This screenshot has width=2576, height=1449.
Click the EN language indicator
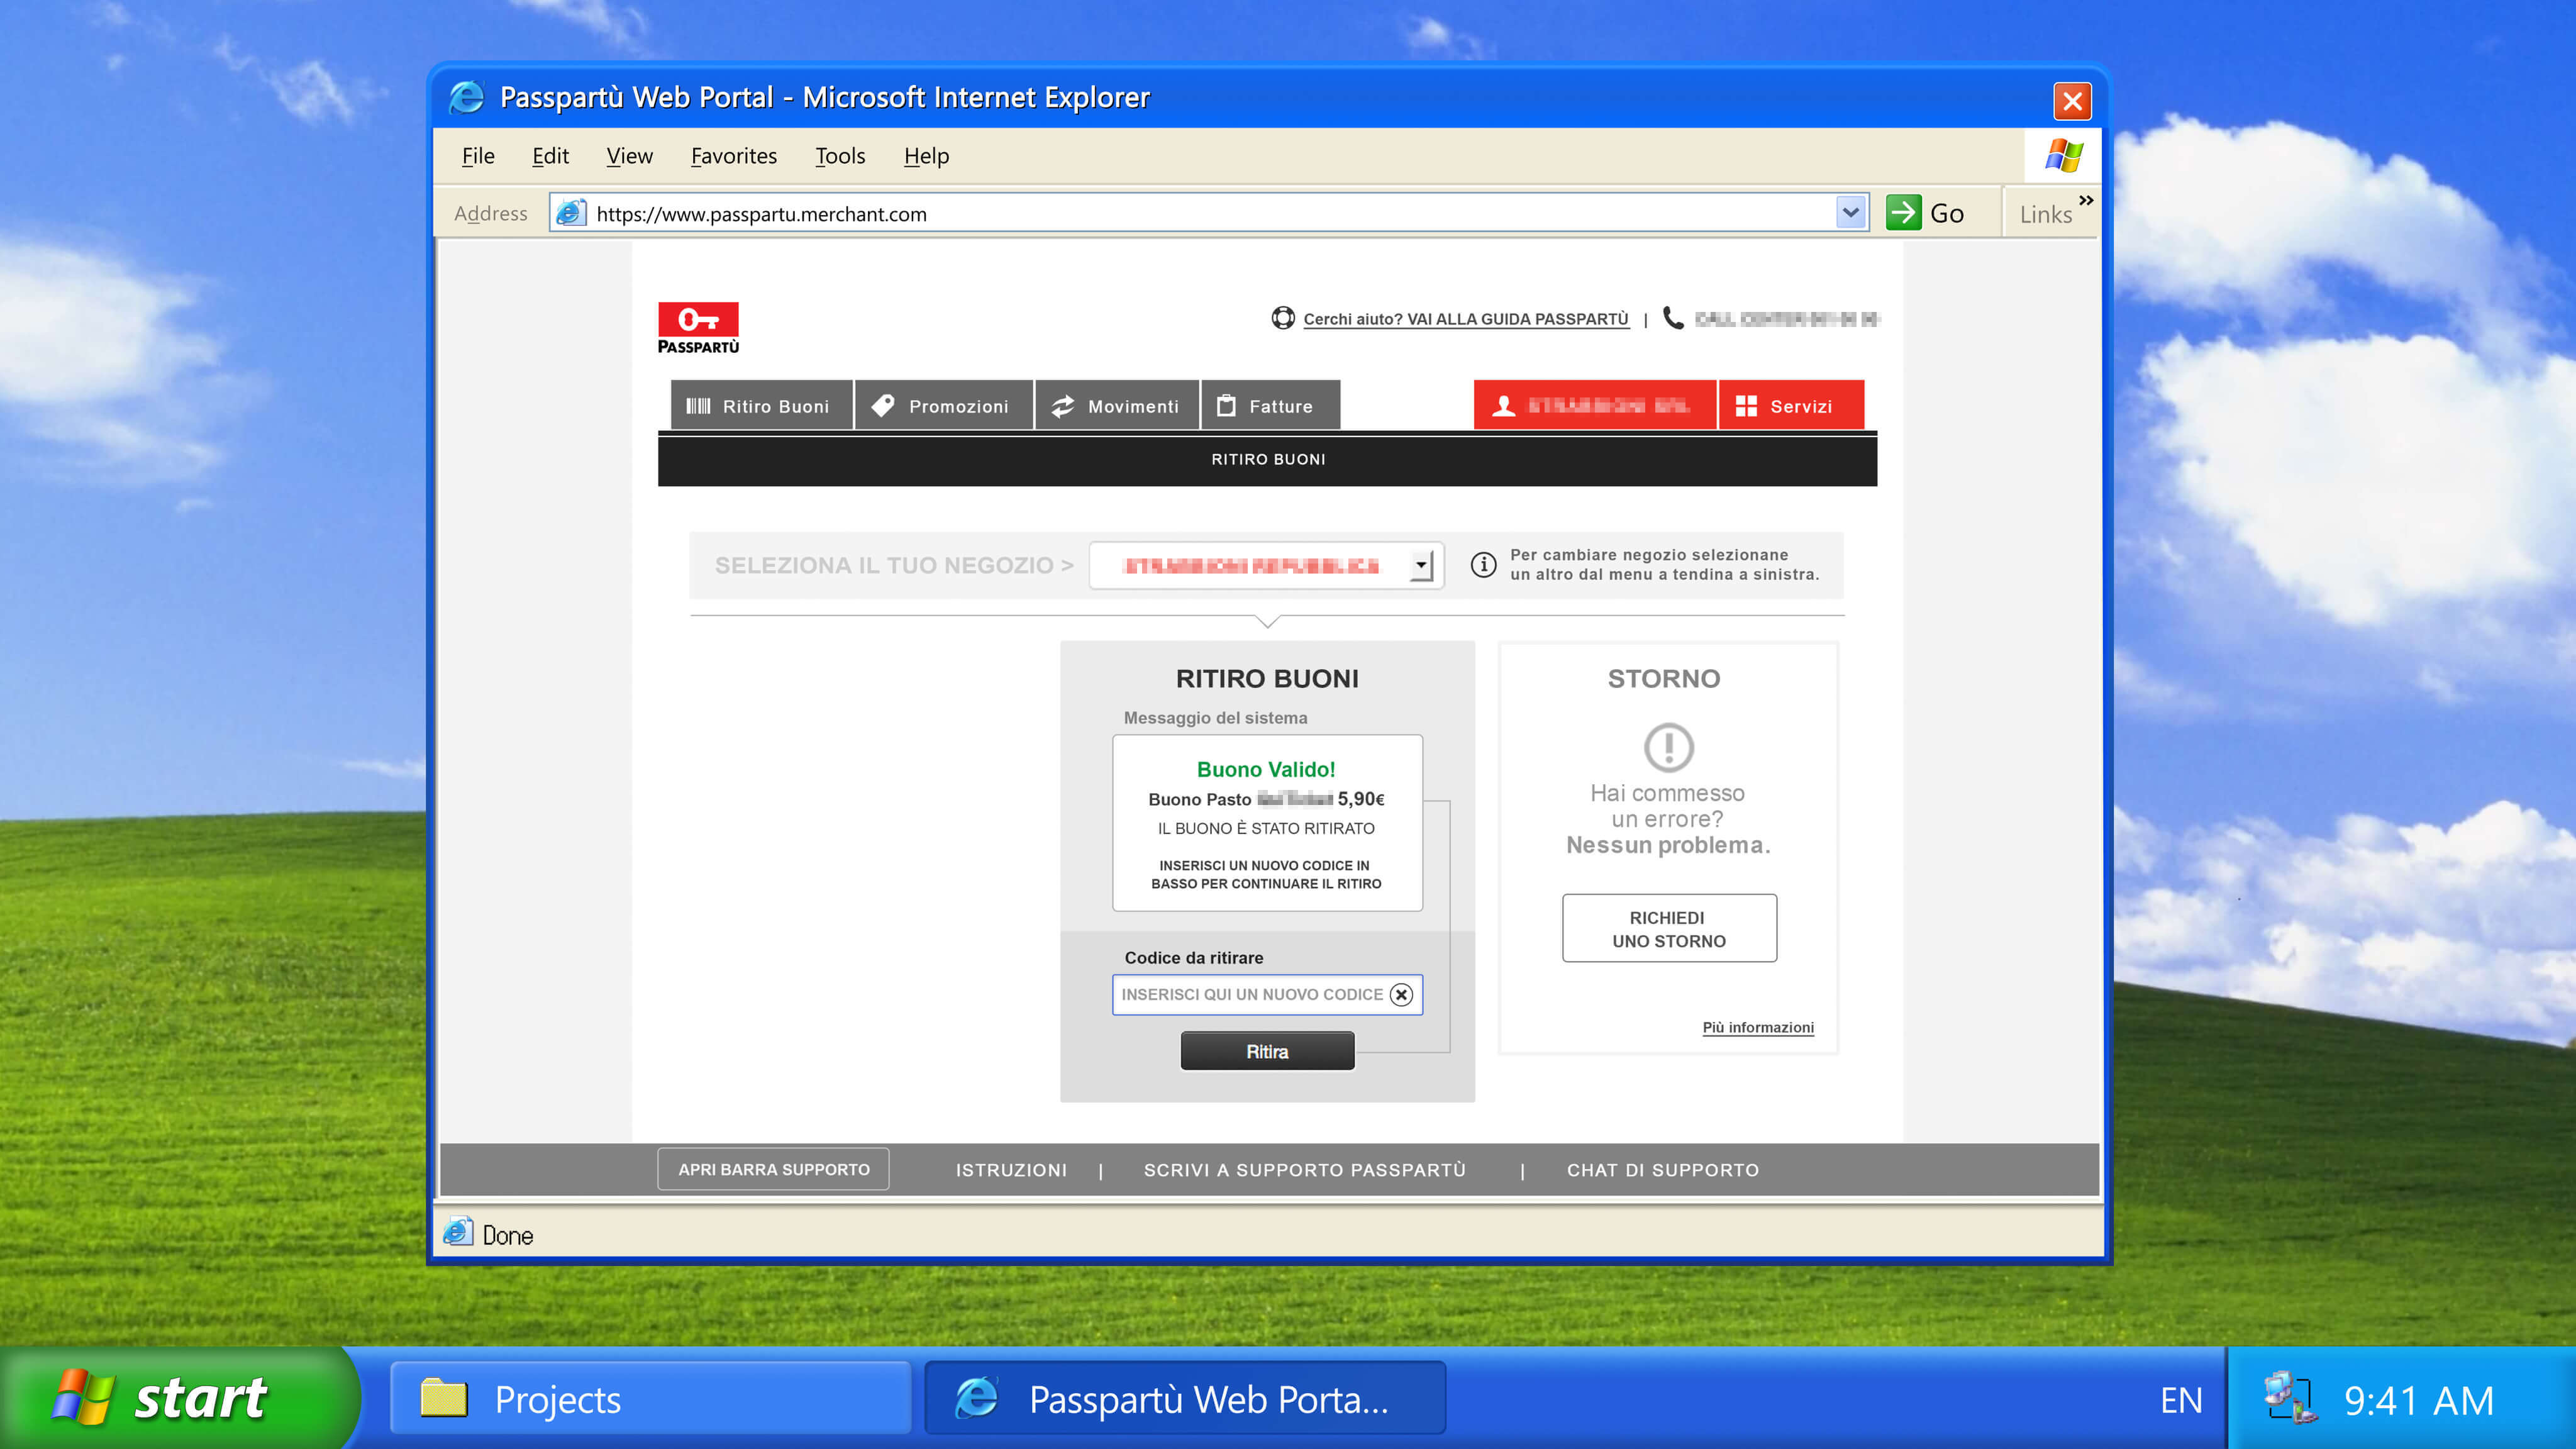point(2181,1400)
